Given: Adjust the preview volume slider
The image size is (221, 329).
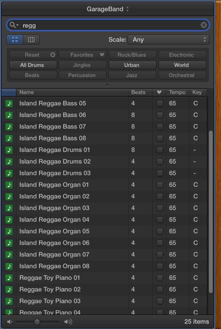Looking at the screenshot, I should pyautogui.click(x=37, y=322).
